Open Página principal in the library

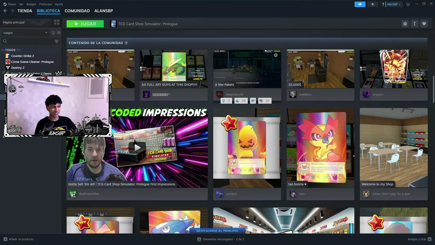(x=27, y=22)
